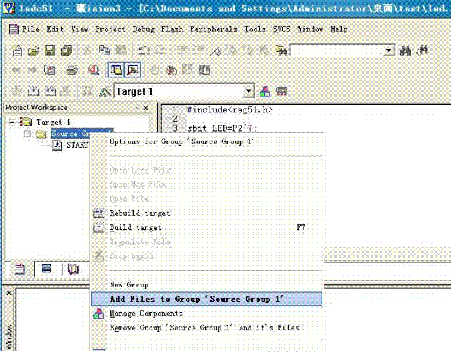Collapse the Target 1 tree node

[x=12, y=122]
